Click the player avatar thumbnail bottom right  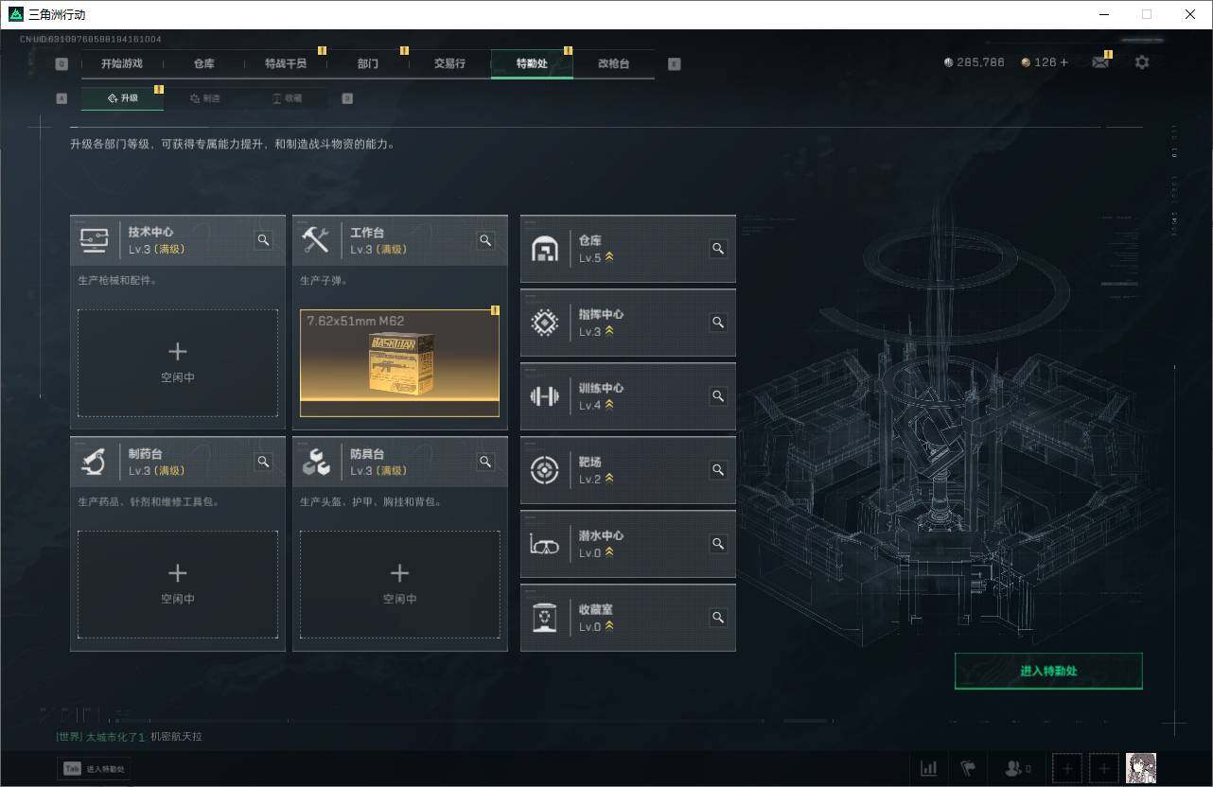tap(1141, 768)
